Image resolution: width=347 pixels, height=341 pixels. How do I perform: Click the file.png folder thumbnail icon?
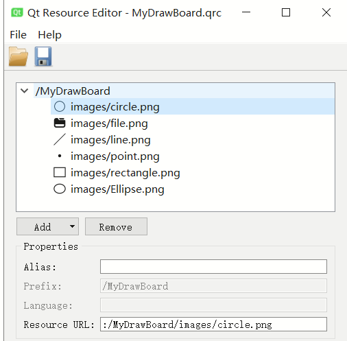pos(60,123)
